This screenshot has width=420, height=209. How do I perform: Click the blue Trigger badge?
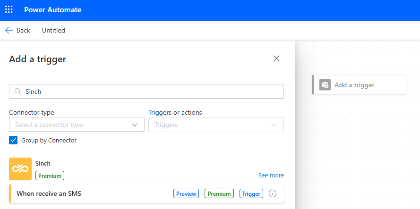251,193
